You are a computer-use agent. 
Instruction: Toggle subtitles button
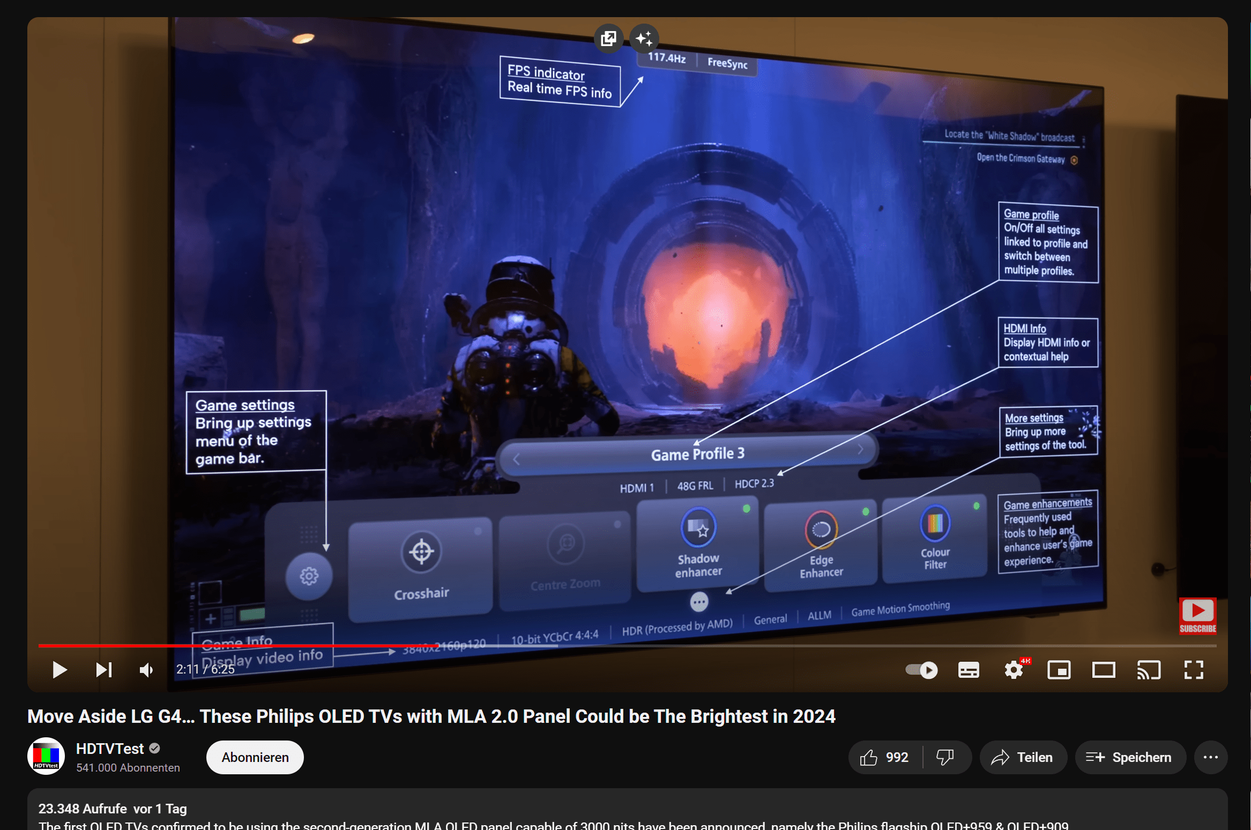pos(969,669)
